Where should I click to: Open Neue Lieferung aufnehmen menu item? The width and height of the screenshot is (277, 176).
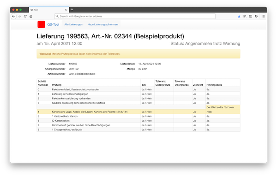pos(102,24)
